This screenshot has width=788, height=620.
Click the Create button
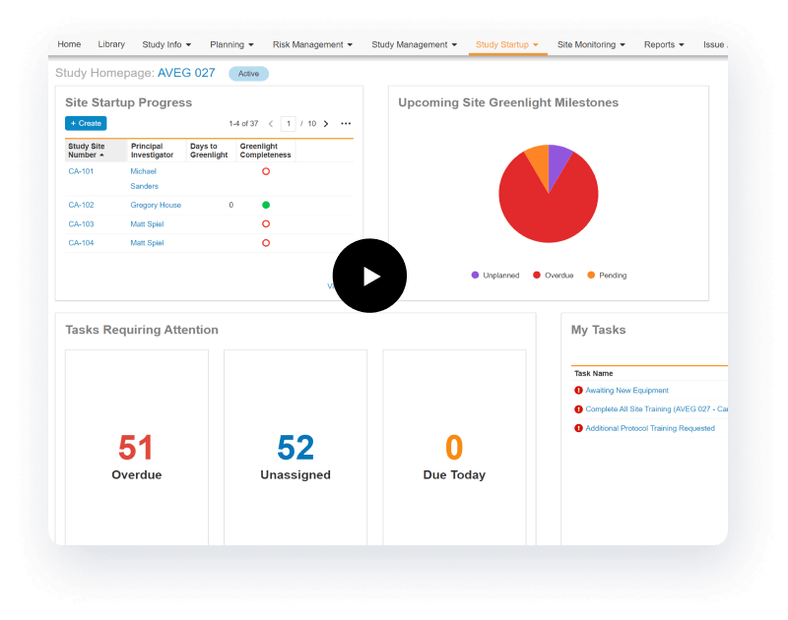tap(86, 124)
